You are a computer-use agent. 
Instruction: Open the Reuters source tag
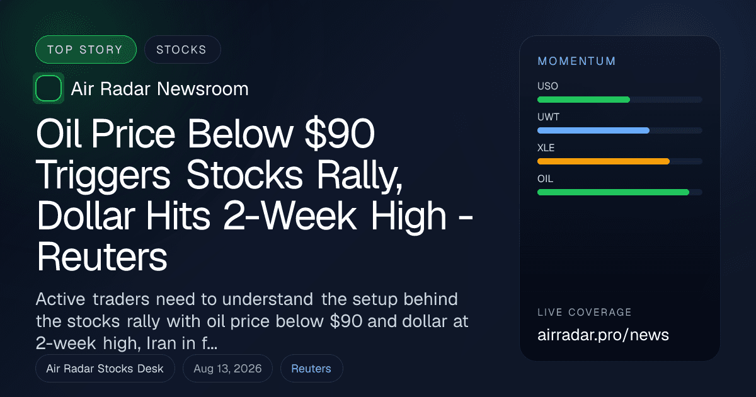(311, 369)
